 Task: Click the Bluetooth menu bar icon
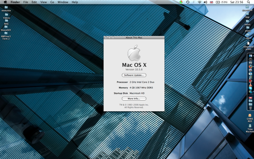click(194, 2)
